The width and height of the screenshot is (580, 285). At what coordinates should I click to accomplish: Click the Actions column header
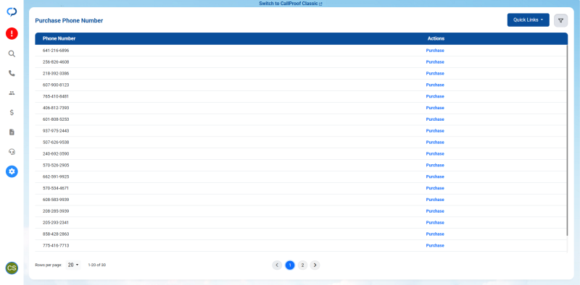[436, 38]
